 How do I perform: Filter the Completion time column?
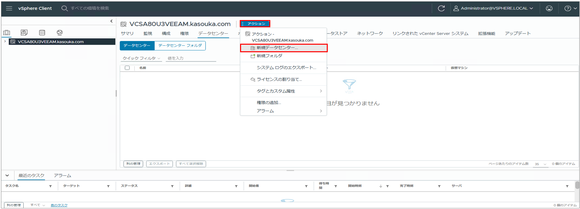(x=439, y=186)
